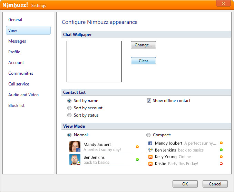
Task: Click the orange away status icon beside Kelly Young
Action: [221, 157]
